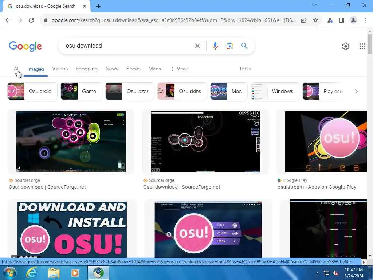Focus the osu download search field
373x280 pixels.
pyautogui.click(x=129, y=46)
